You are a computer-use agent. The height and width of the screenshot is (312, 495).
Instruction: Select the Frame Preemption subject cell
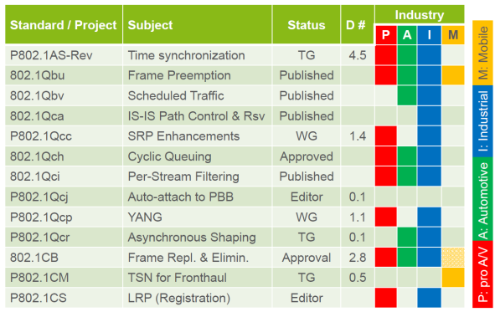(198, 75)
